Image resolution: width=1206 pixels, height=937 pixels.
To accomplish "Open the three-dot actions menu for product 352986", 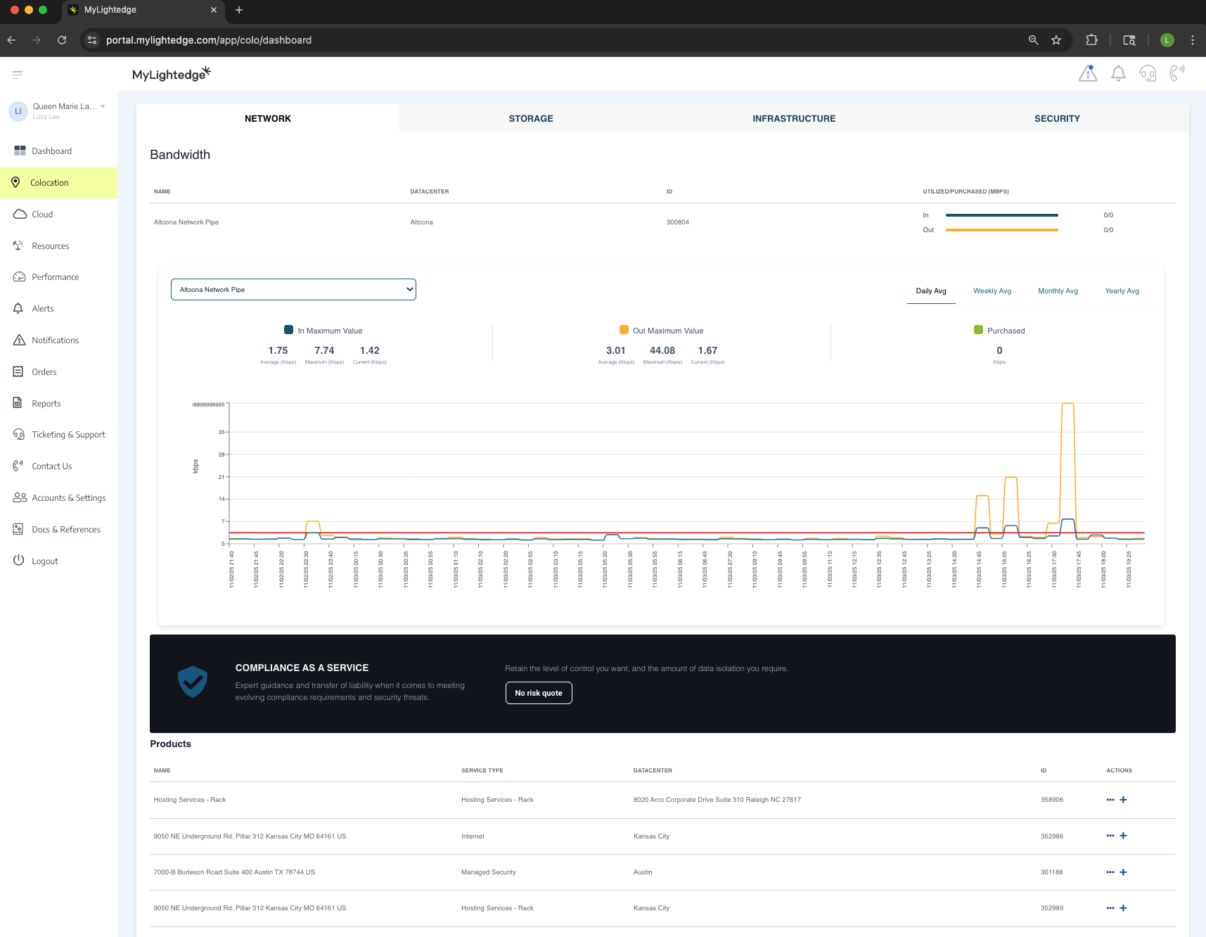I will pos(1110,836).
